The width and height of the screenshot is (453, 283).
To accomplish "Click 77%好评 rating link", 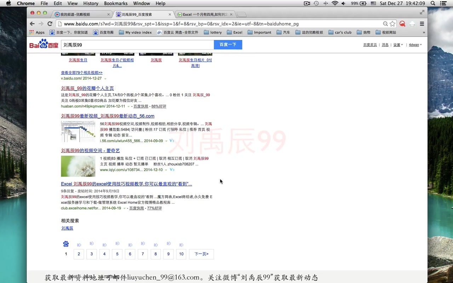I will 154,208.
